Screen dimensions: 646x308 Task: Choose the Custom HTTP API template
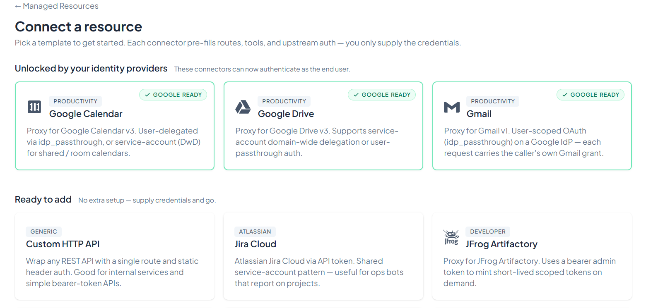pyautogui.click(x=115, y=256)
